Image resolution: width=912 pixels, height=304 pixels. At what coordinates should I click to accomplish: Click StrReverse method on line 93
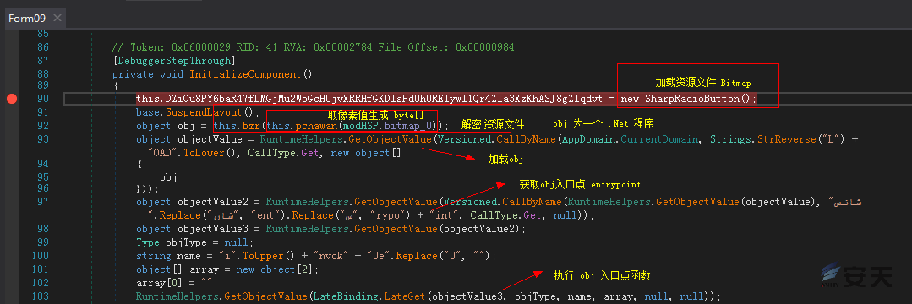click(x=782, y=139)
